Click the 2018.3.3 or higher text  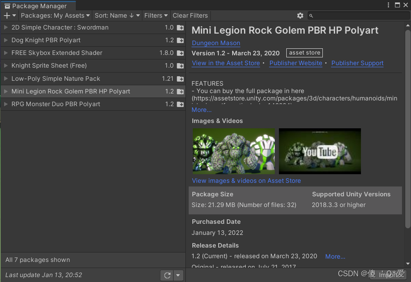pyautogui.click(x=338, y=205)
